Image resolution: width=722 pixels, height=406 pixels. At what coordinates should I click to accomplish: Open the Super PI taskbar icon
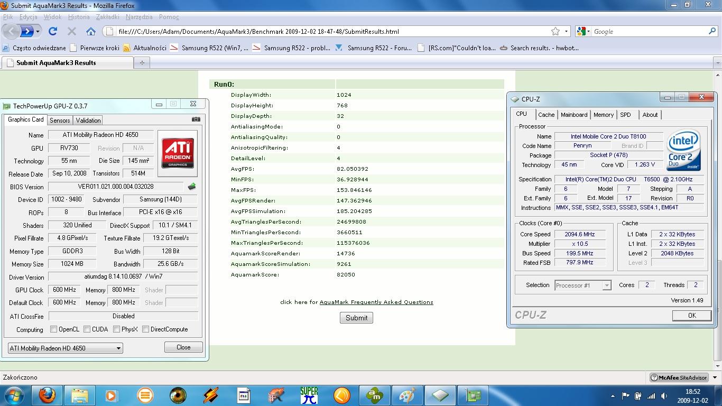[309, 395]
